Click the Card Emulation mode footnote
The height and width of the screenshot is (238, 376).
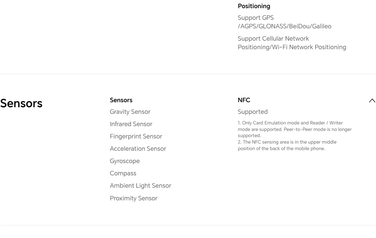(294, 129)
